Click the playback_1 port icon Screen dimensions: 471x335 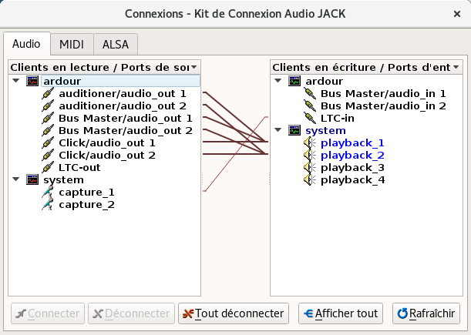point(310,142)
